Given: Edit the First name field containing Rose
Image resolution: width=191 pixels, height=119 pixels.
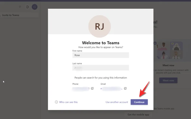Looking at the screenshot, I should click(101, 55).
